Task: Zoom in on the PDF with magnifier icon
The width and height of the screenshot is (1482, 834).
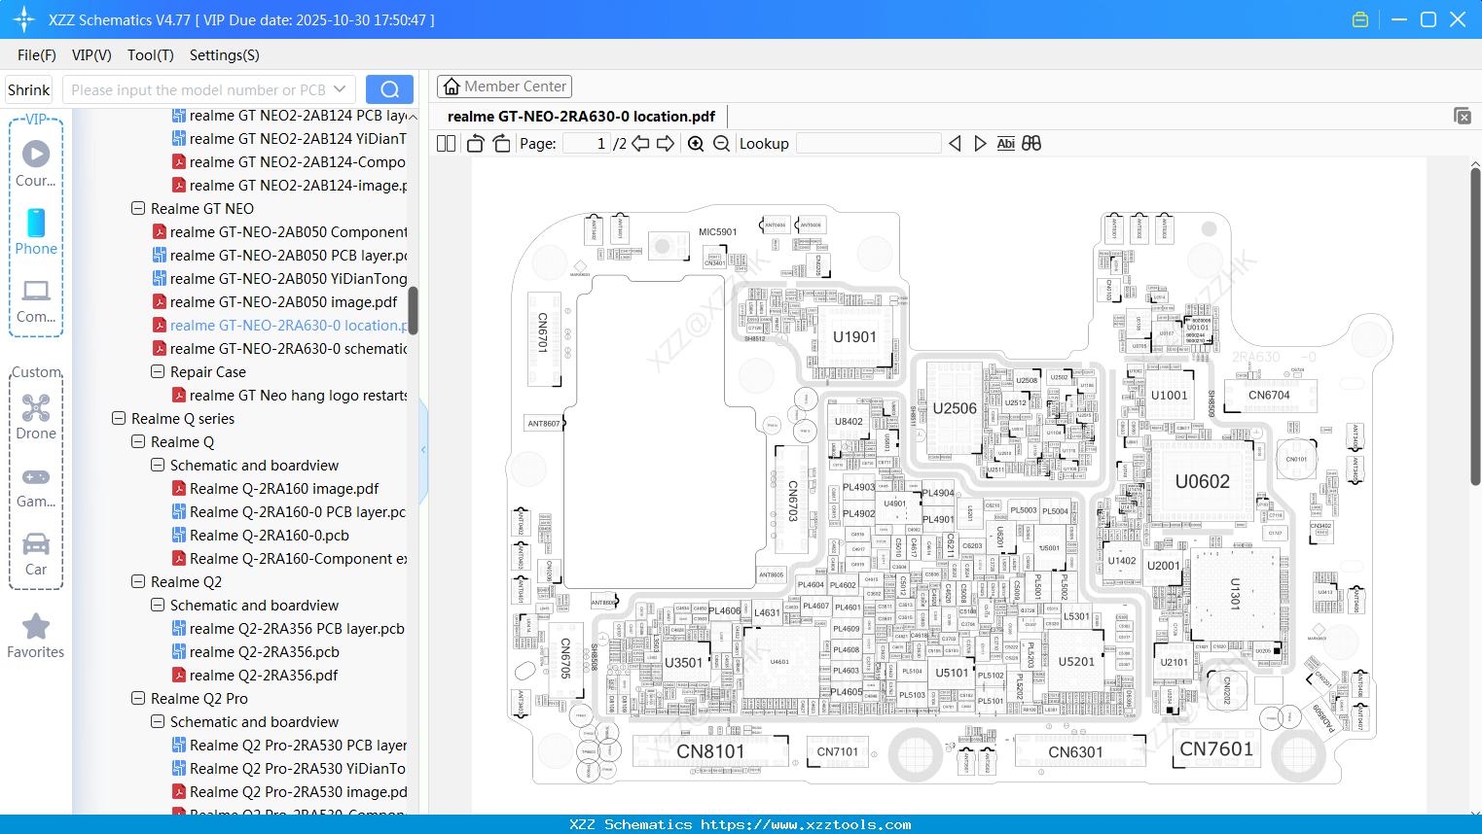Action: (x=695, y=143)
